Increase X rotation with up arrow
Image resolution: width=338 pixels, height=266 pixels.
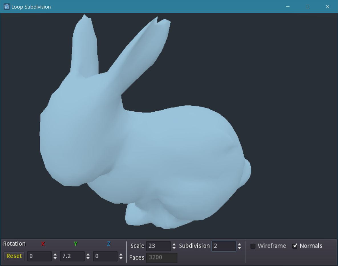[x=55, y=254]
